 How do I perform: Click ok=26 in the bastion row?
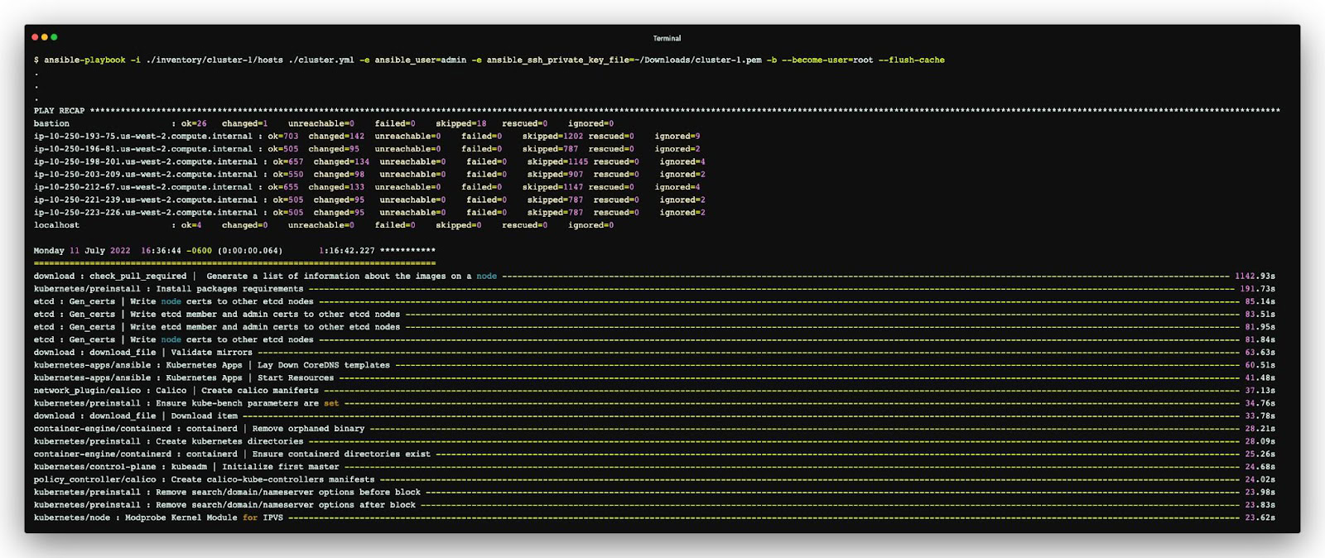pyautogui.click(x=194, y=123)
